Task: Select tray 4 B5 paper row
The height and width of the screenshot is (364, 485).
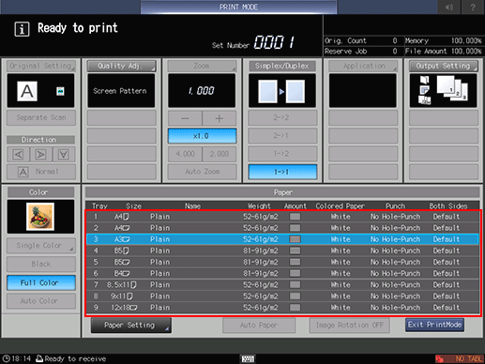Action: tap(282, 250)
